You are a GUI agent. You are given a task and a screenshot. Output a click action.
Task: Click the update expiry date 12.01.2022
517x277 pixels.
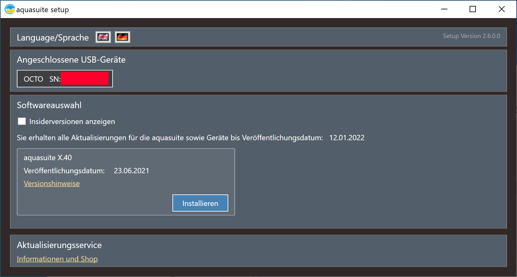pyautogui.click(x=347, y=138)
